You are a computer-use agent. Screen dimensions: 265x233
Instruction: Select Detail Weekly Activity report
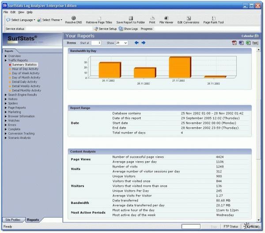[26, 86]
